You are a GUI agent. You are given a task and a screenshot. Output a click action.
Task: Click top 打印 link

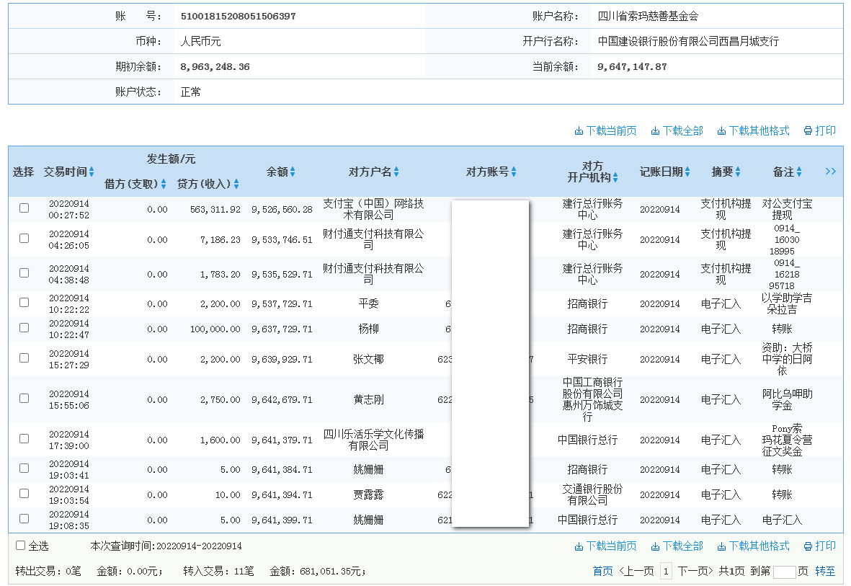click(825, 131)
